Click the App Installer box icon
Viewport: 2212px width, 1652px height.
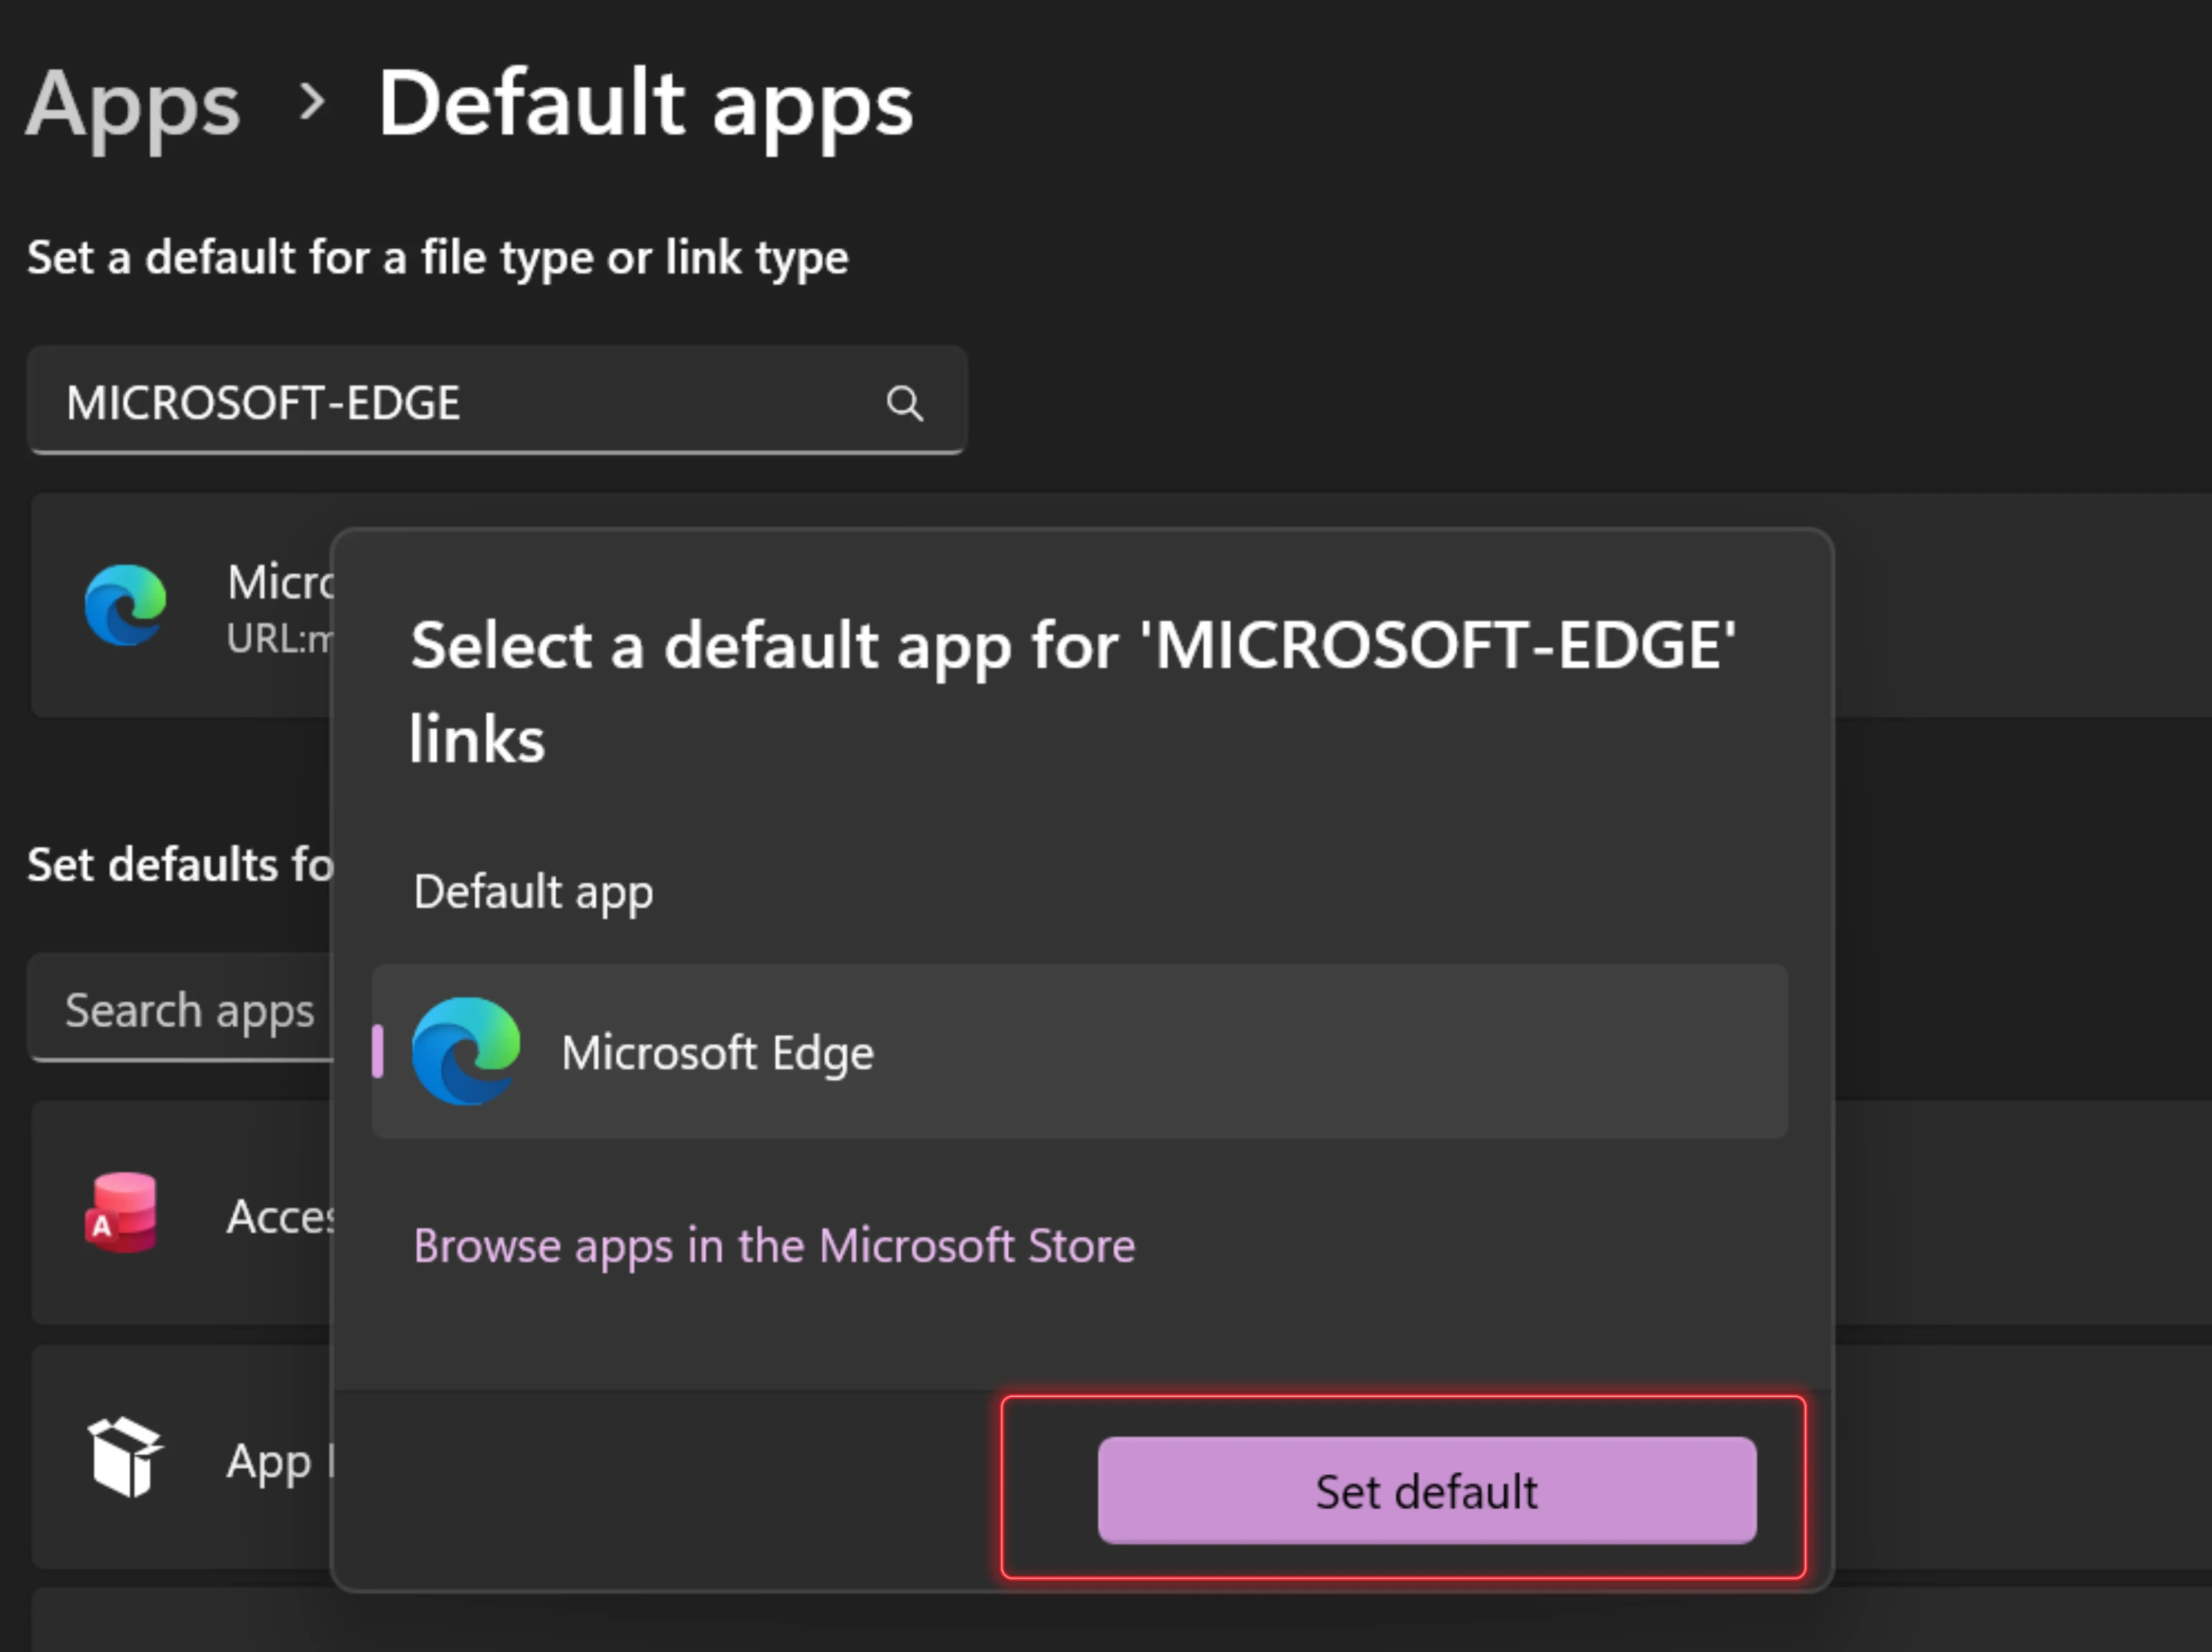point(125,1457)
